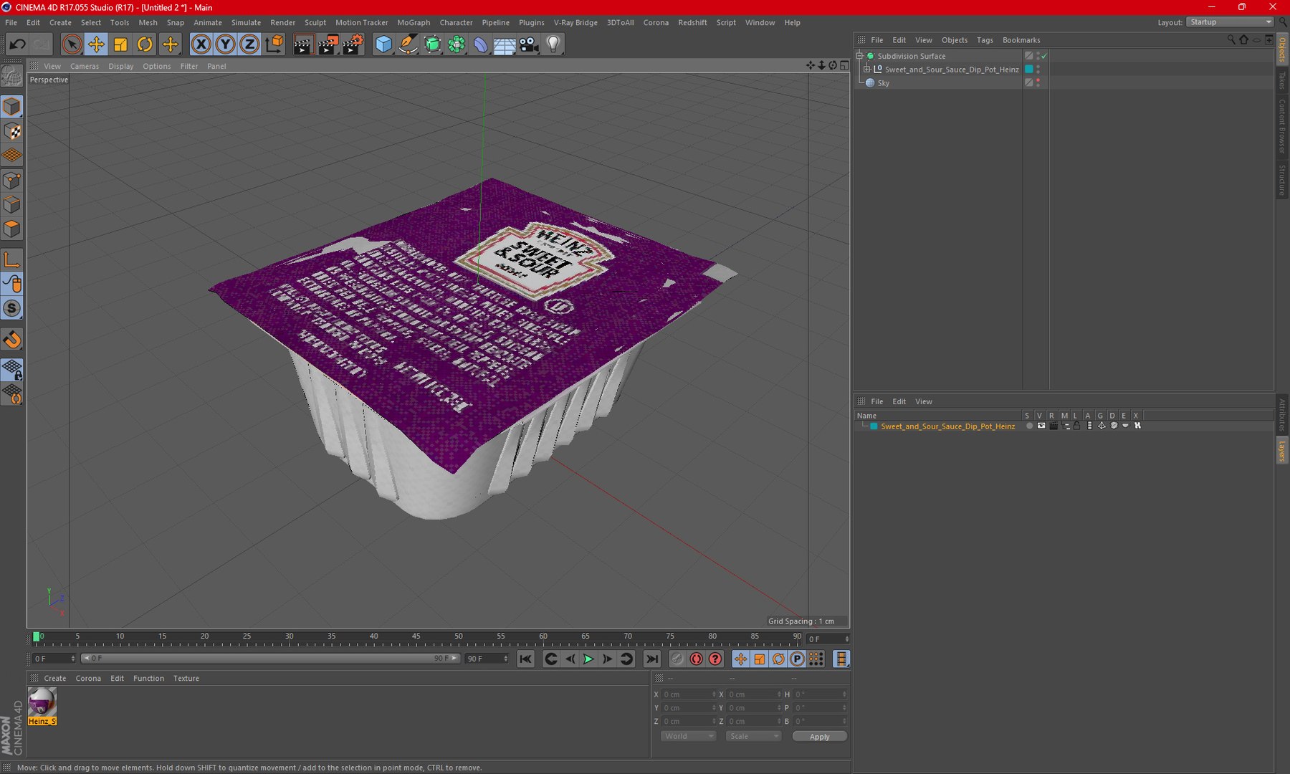
Task: Select the Move tool in the top toolbar
Action: [95, 44]
